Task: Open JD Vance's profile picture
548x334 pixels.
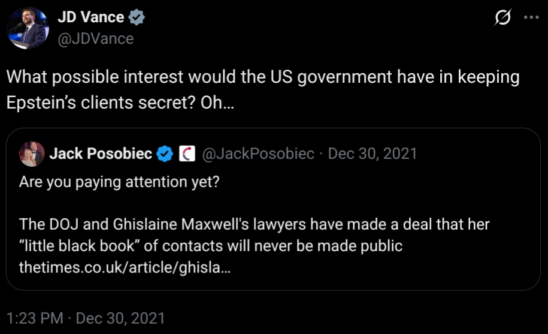Action: tap(28, 28)
